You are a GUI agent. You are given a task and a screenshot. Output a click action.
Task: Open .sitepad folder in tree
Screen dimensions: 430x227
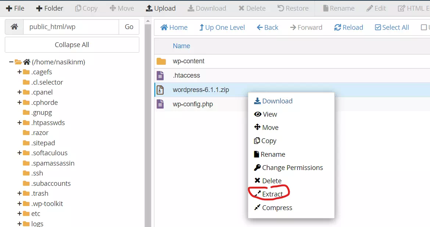[39, 143]
